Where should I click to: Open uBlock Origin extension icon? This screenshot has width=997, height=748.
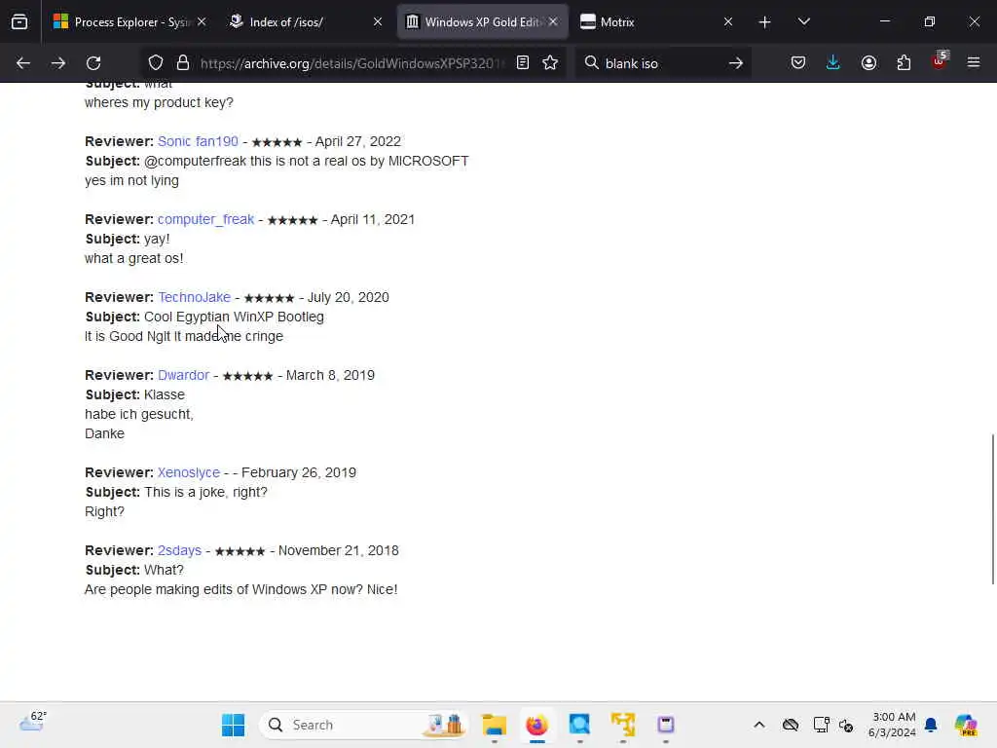click(x=940, y=60)
